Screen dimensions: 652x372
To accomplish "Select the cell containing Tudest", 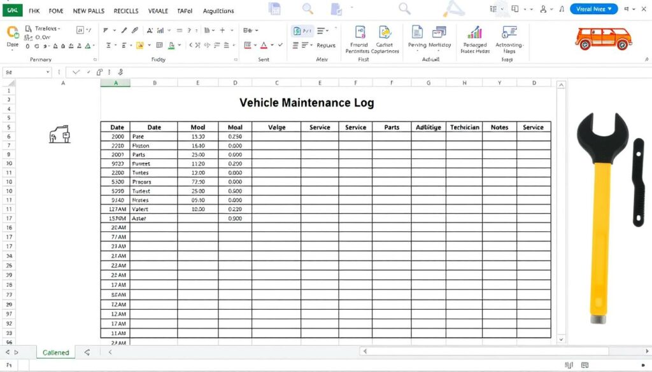I will [x=154, y=191].
